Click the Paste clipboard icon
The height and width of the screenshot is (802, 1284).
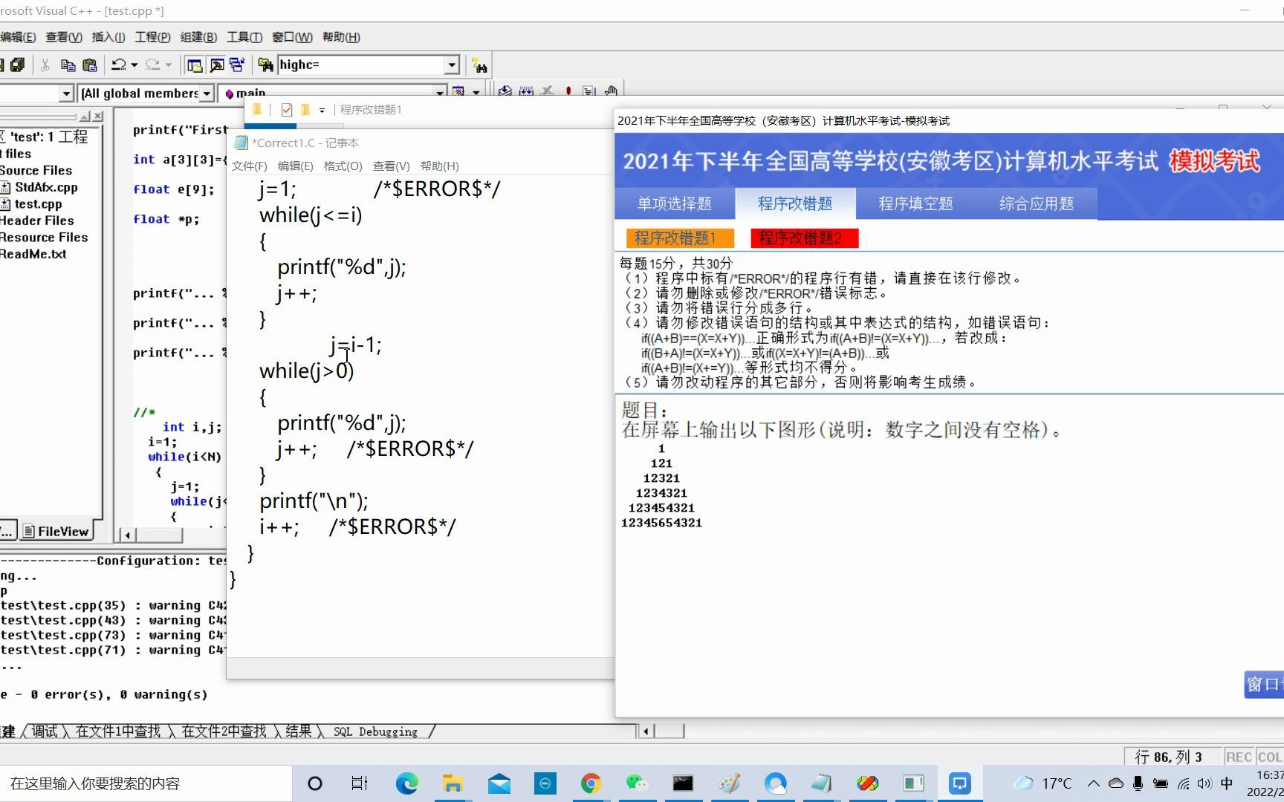(x=91, y=65)
